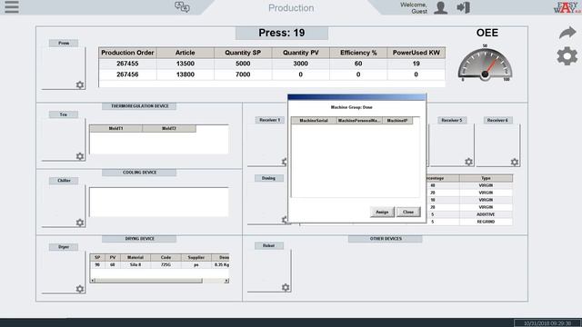This screenshot has width=582, height=327.
Task: Click the Receiver 6 label
Action: pyautogui.click(x=497, y=120)
